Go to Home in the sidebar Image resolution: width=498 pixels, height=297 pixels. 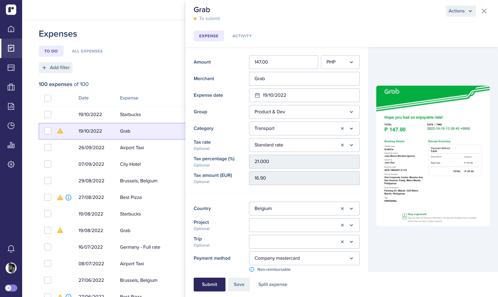[11, 29]
